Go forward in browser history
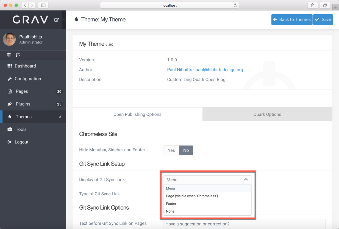This screenshot has height=229, width=339. pos(32,5)
